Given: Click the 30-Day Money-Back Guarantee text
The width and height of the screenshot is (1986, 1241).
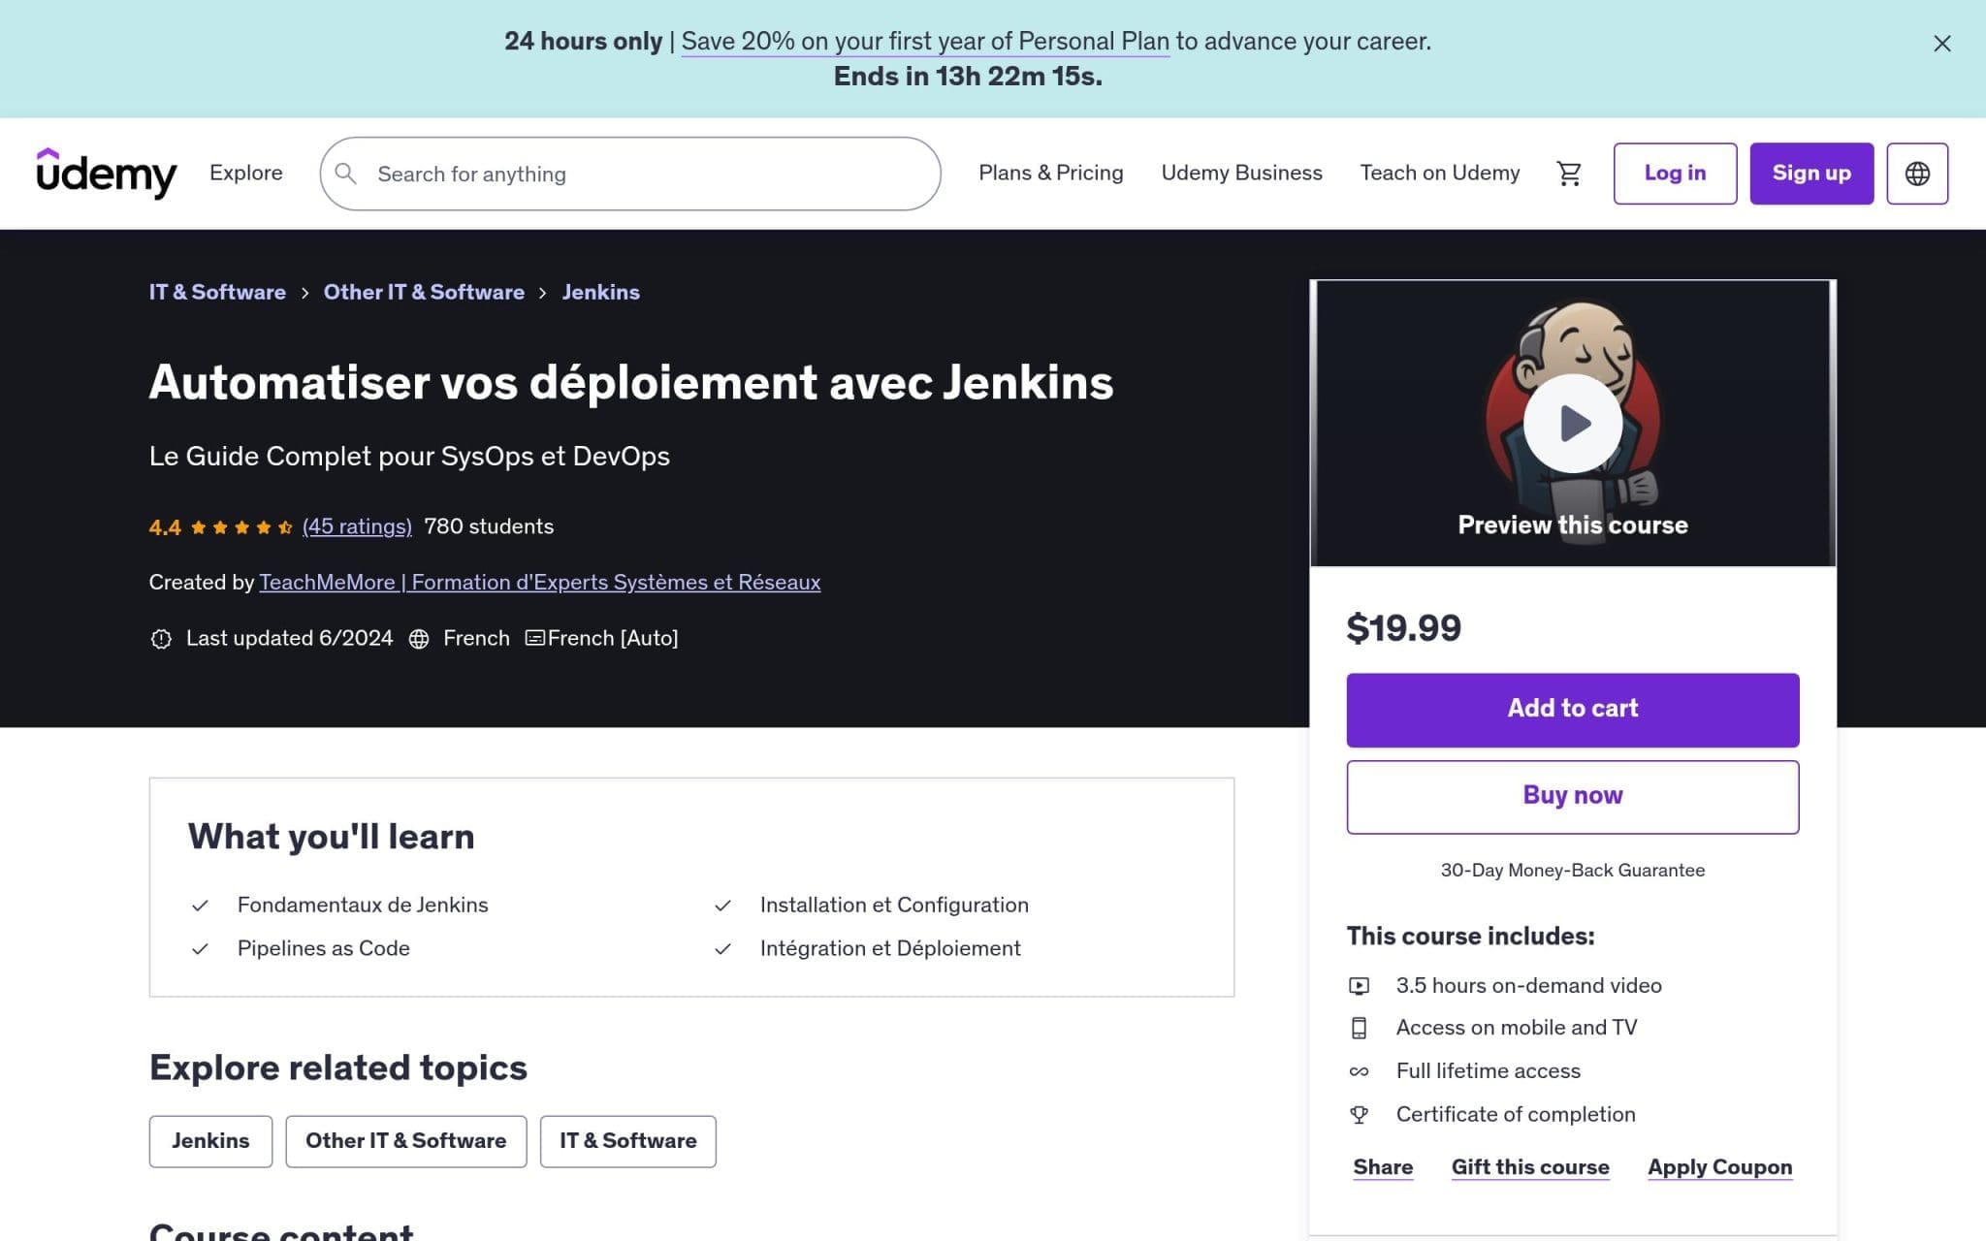Looking at the screenshot, I should tap(1573, 871).
